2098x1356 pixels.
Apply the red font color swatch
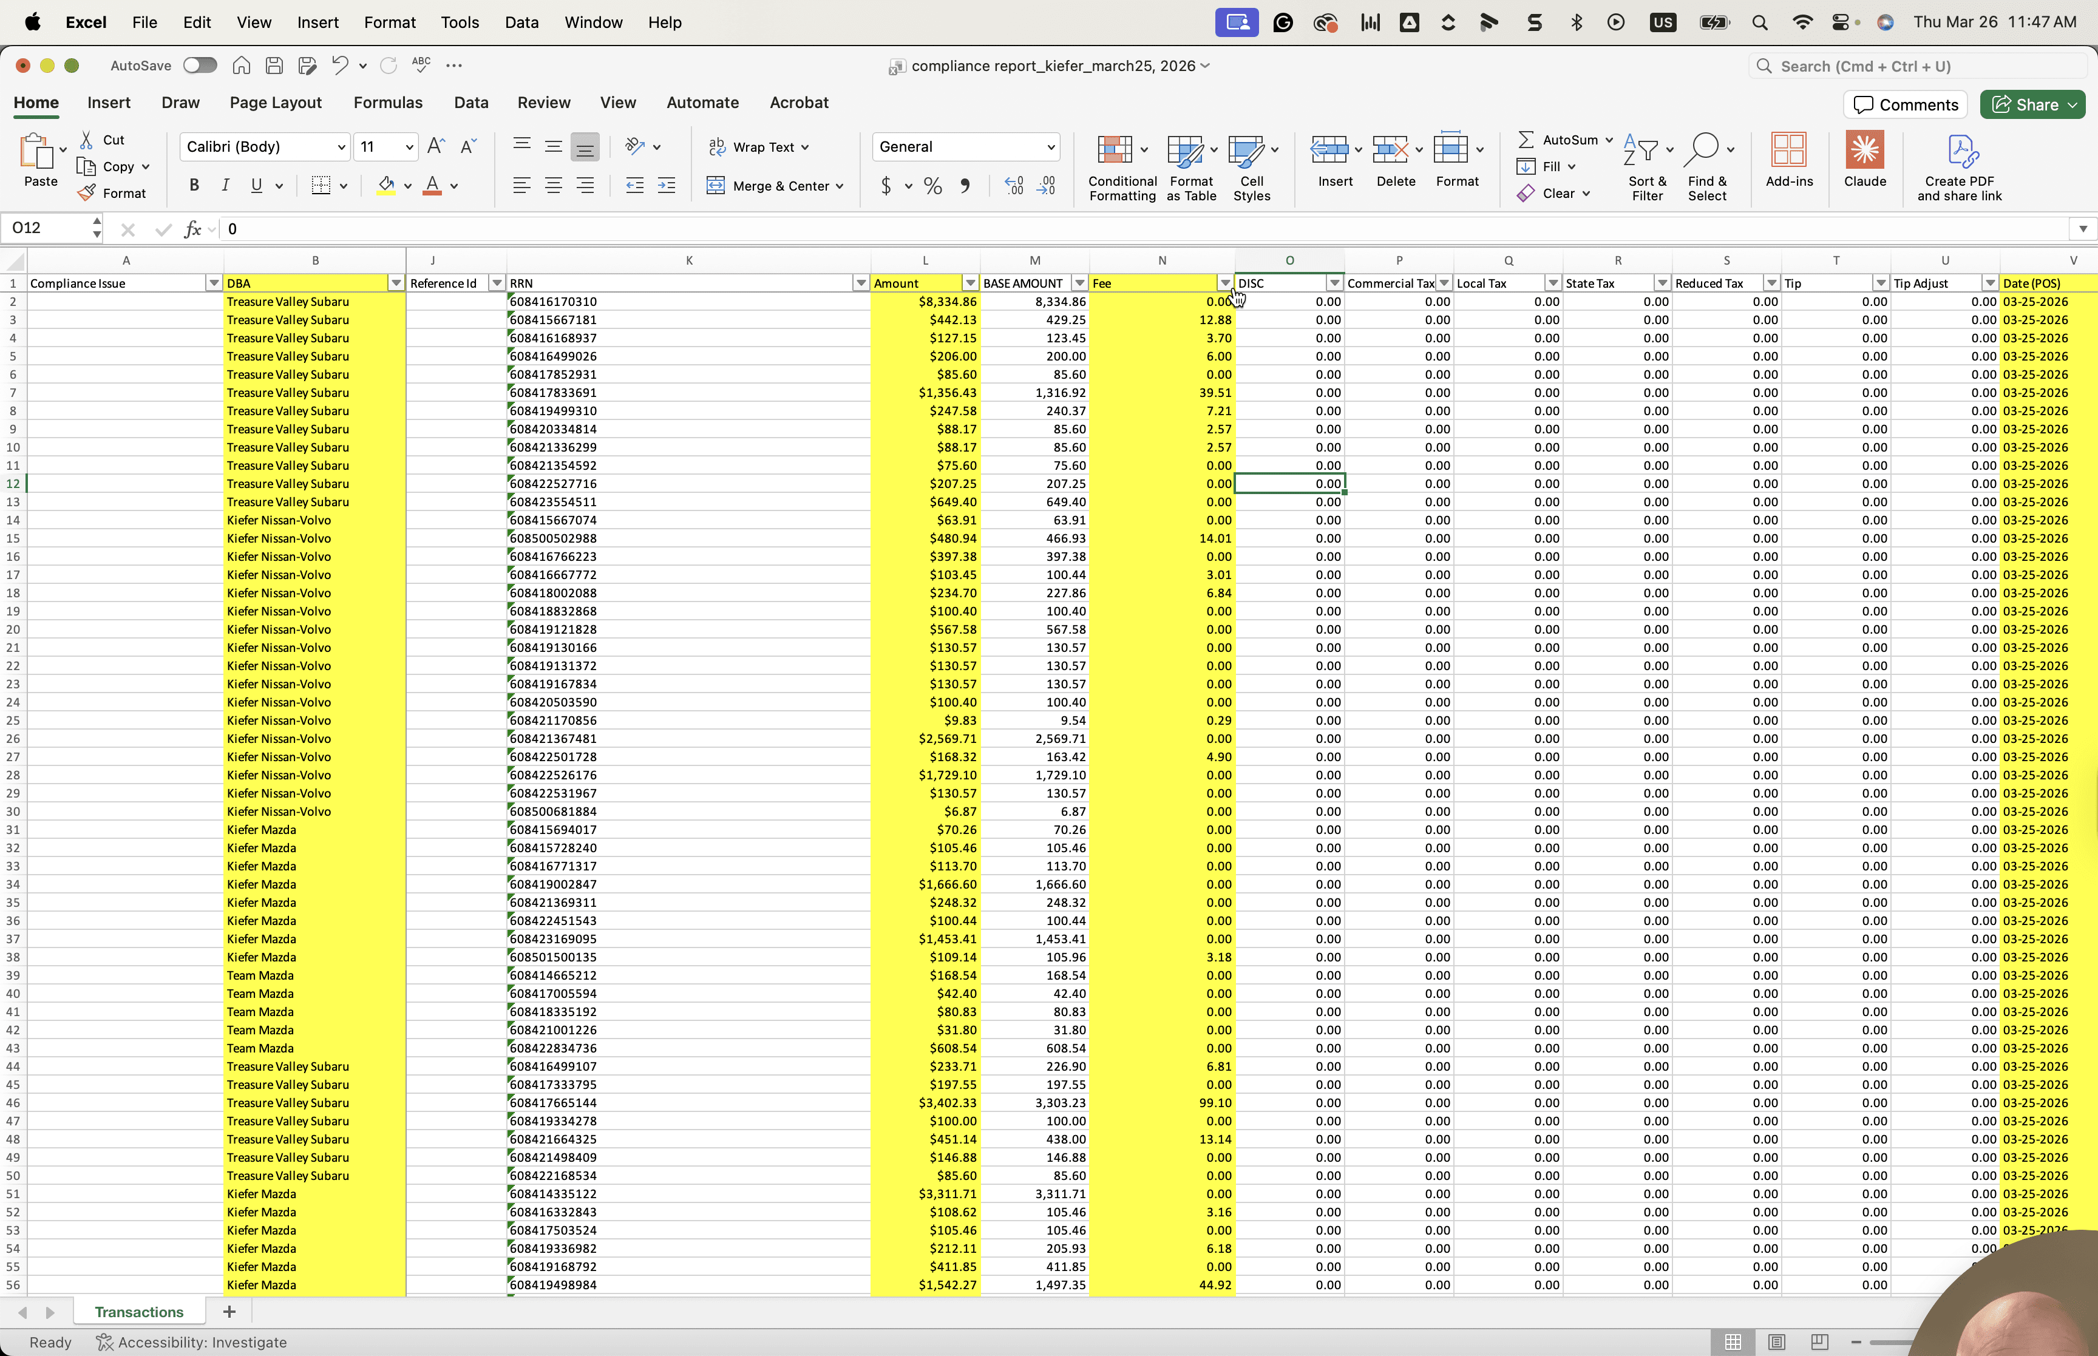coord(432,186)
